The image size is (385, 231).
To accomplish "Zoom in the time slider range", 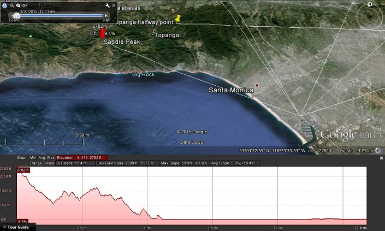I will click(x=18, y=5).
